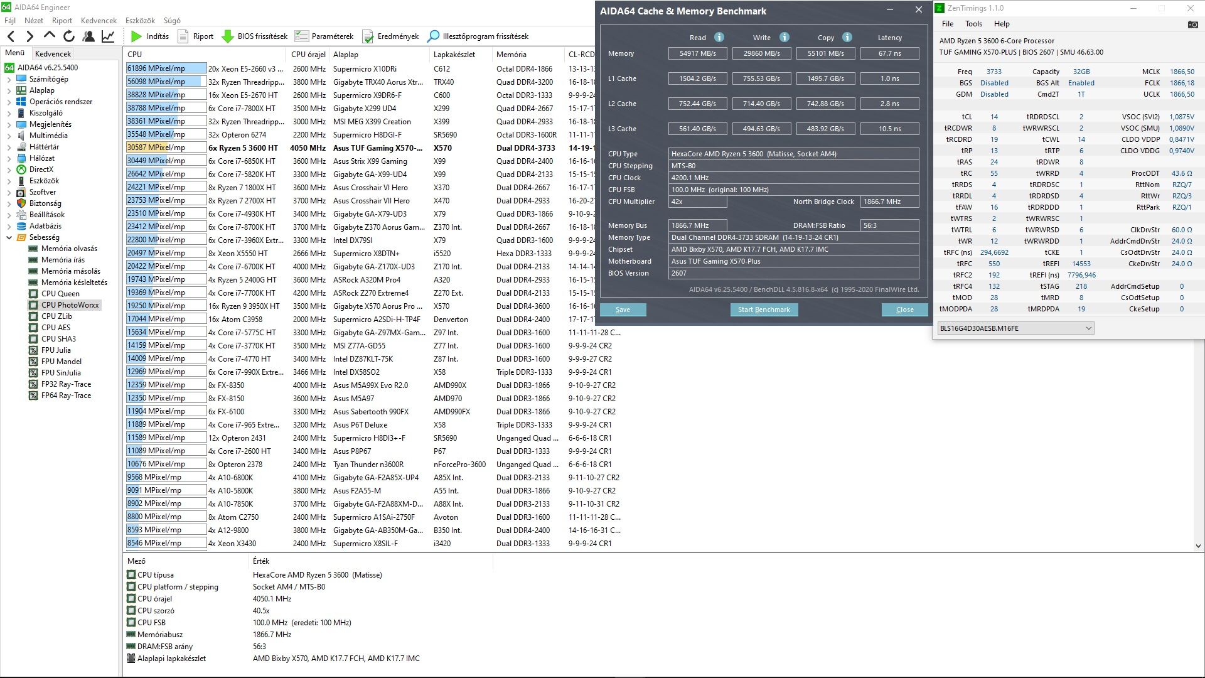Select the Biztonság shield icon in the tree
The width and height of the screenshot is (1205, 678).
pyautogui.click(x=21, y=203)
